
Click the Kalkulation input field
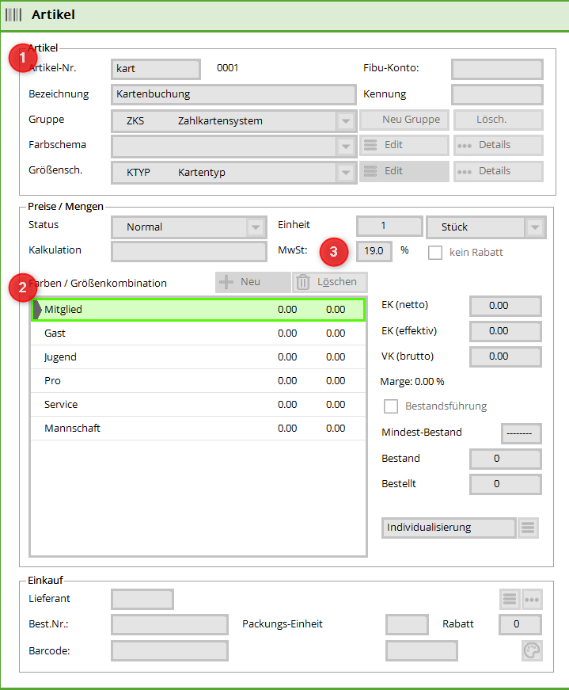[189, 252]
